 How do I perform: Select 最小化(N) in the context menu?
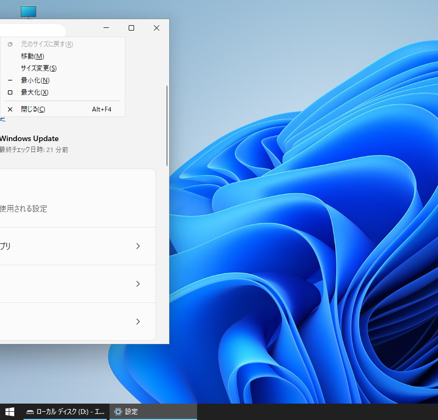pos(35,80)
